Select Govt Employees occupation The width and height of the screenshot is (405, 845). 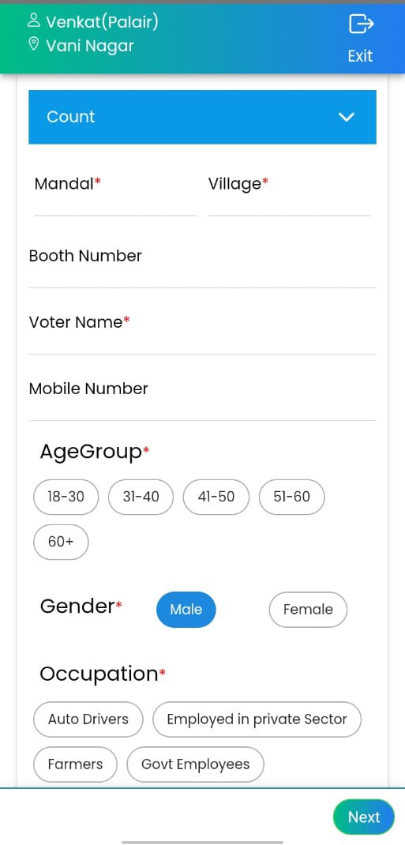tap(196, 764)
